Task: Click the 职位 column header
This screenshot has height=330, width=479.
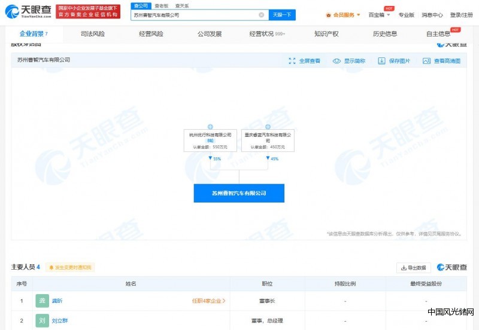Action: [x=267, y=283]
